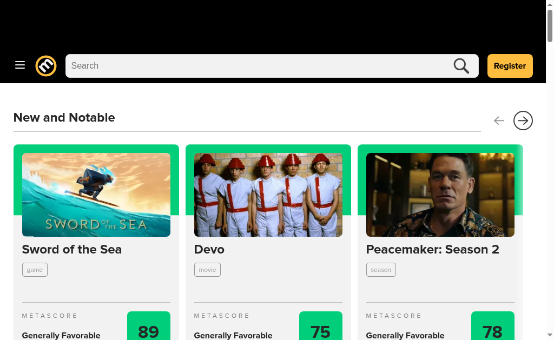Open the Sword of the Sea thumbnail

[x=96, y=195]
